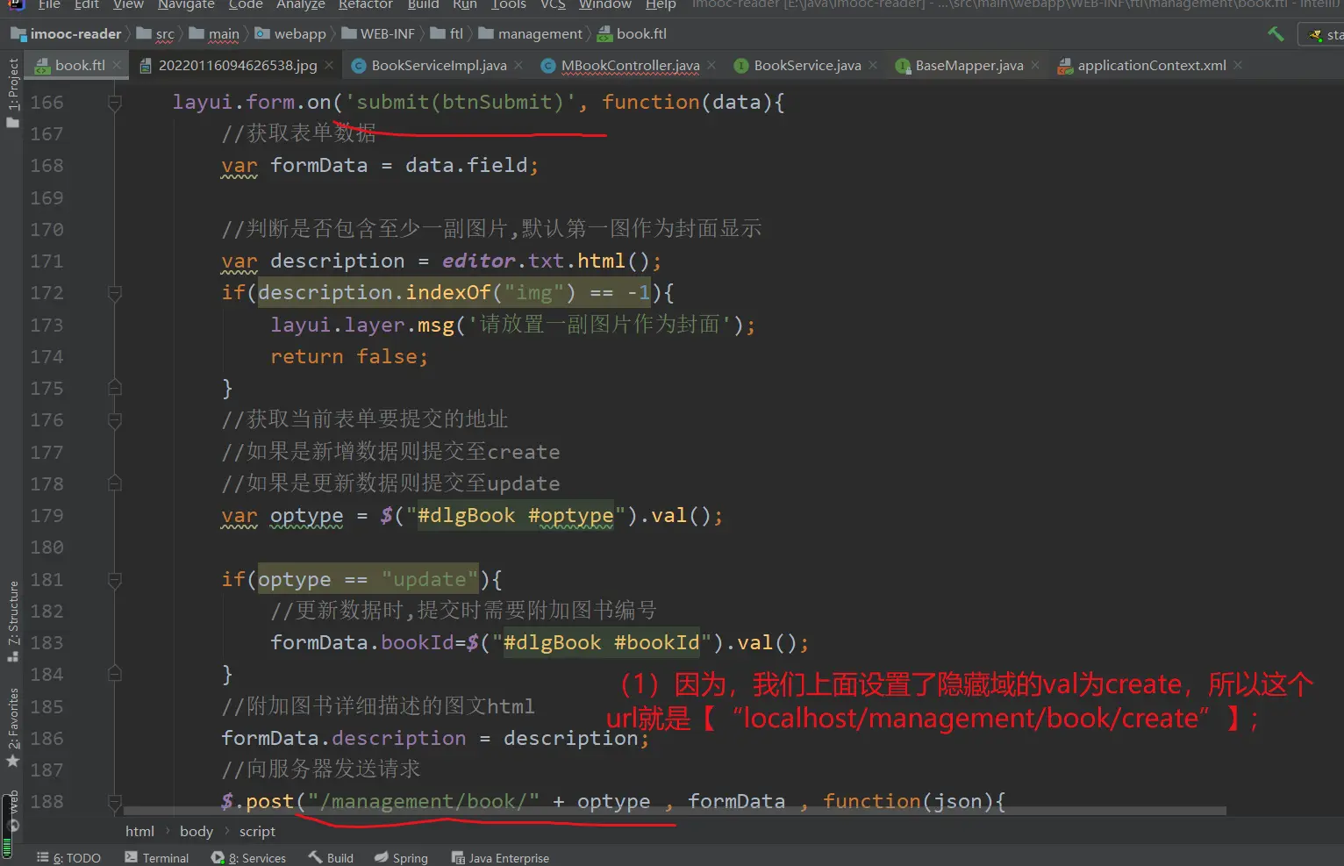The height and width of the screenshot is (866, 1344).
Task: Fold the if block at line 181
Action: point(114,580)
